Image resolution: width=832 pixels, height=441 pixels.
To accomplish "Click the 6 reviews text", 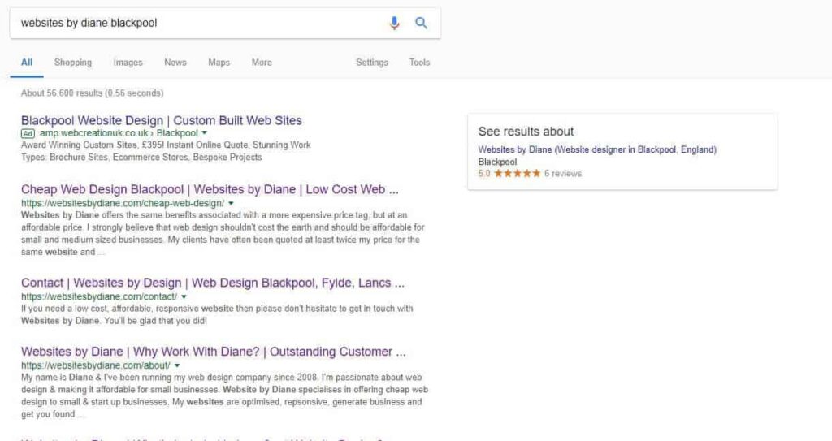I will [x=563, y=174].
